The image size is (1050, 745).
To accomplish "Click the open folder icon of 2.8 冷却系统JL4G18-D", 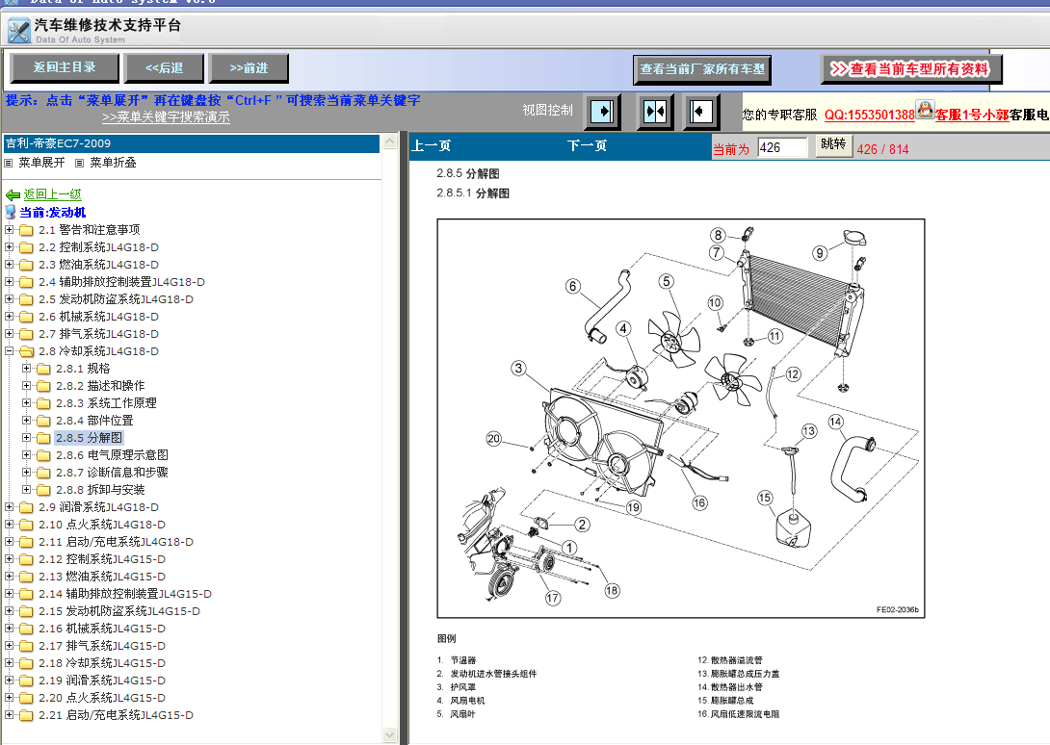I will (x=27, y=351).
